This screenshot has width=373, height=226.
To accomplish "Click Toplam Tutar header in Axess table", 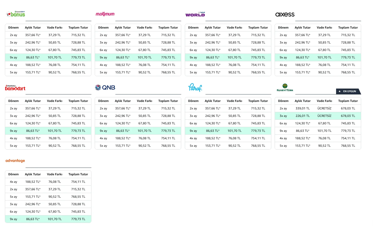I will pos(348,28).
